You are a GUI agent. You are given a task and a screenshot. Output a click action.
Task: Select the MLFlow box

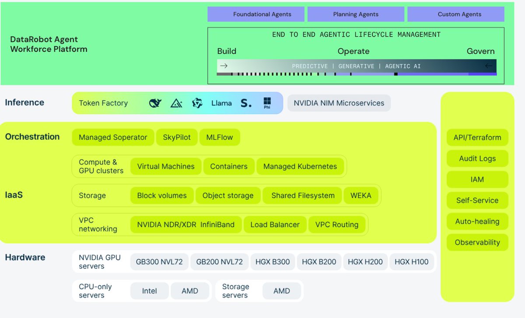coord(220,137)
